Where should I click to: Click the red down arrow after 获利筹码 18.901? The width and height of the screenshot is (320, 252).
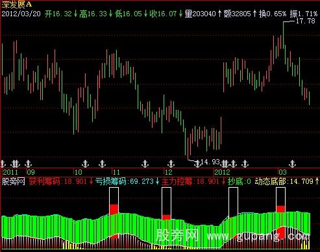pyautogui.click(x=91, y=181)
